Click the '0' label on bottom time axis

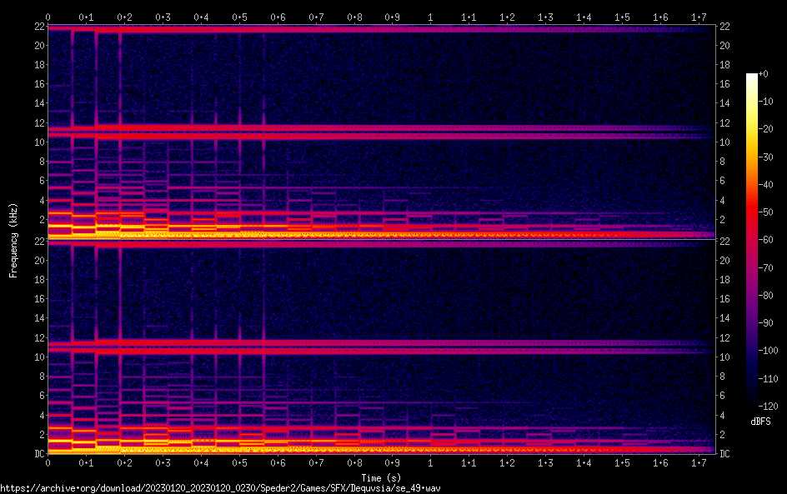point(48,463)
